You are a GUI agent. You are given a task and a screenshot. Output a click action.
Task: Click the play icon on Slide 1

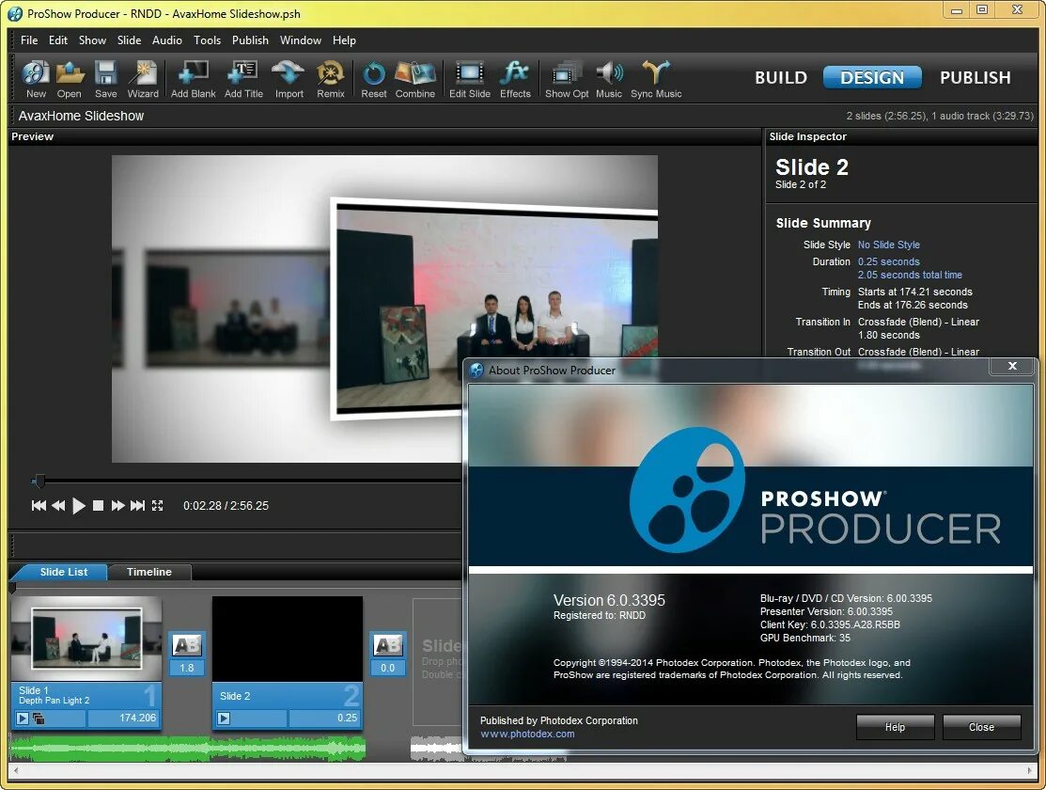coord(23,719)
